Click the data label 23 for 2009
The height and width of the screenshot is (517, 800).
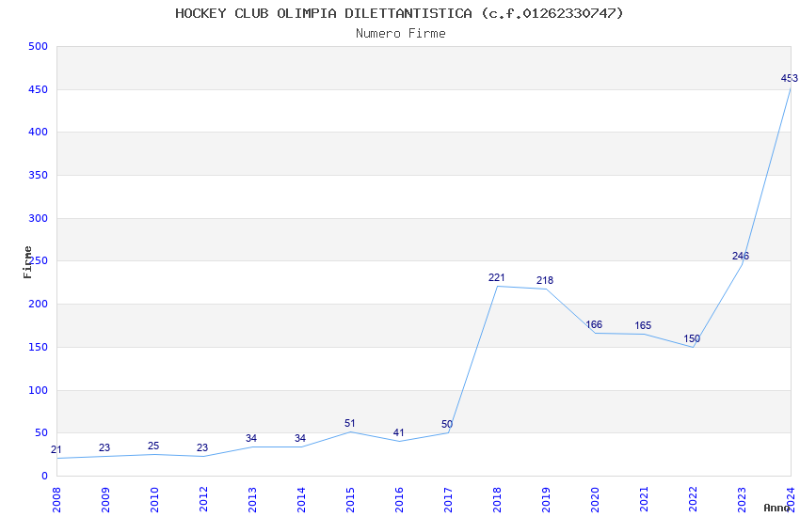click(x=104, y=447)
